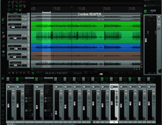Viewport: 162px width, 125px height.
Task: Click the green button on Echo mixer strip
Action: (x=154, y=96)
